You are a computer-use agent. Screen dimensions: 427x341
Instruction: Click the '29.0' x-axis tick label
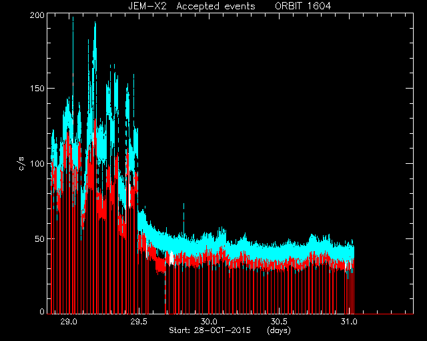point(69,322)
